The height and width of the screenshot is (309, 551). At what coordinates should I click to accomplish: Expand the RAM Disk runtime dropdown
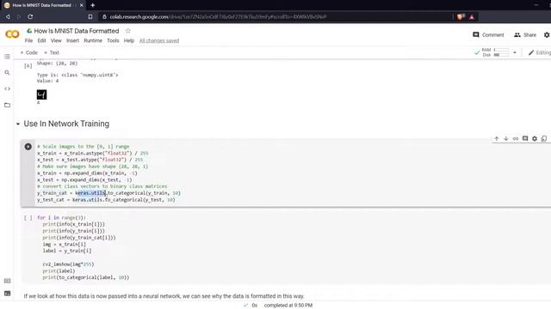tap(515, 52)
